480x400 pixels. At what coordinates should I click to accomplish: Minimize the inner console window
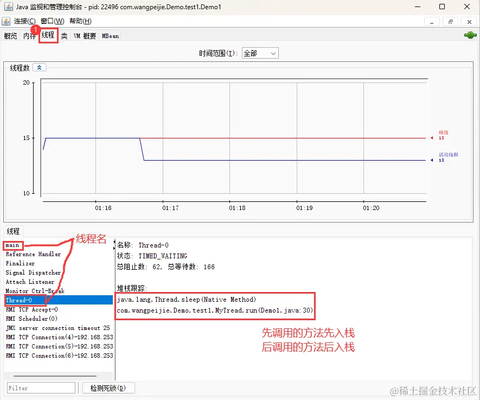[432, 22]
